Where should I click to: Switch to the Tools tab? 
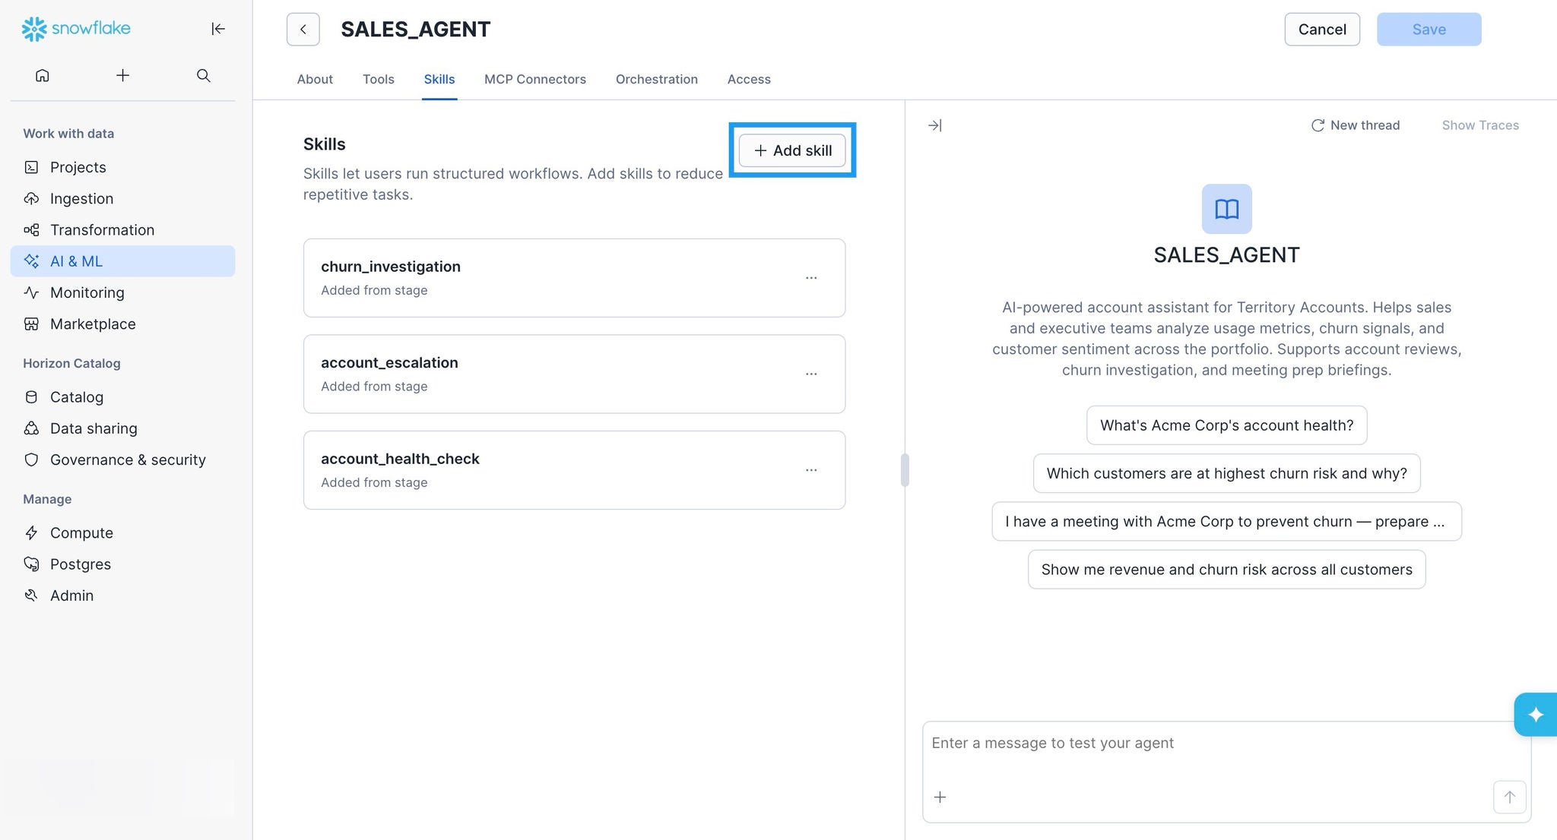(x=378, y=79)
